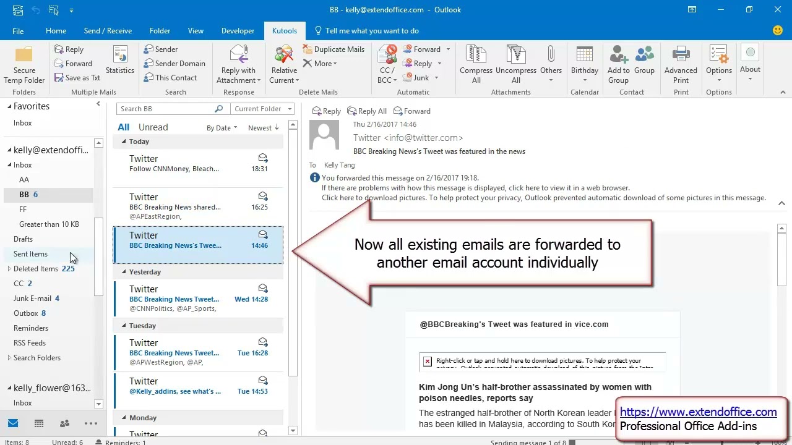Image resolution: width=792 pixels, height=445 pixels.
Task: Click the Group contact button
Action: click(644, 61)
